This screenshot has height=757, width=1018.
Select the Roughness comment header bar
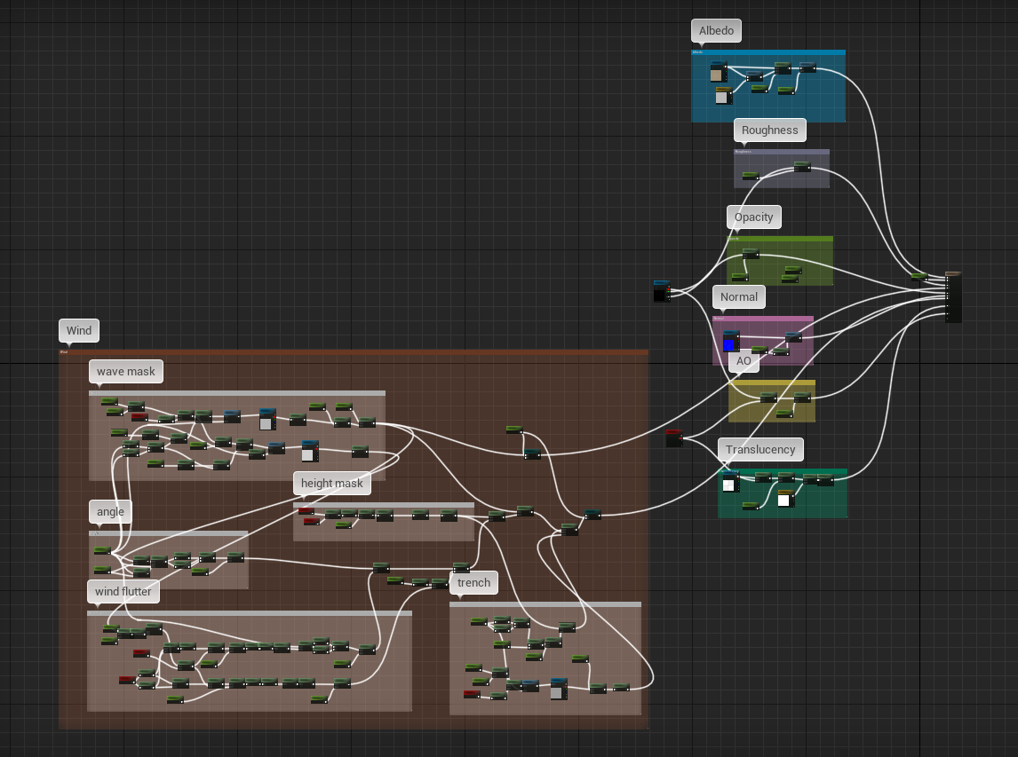pos(782,152)
